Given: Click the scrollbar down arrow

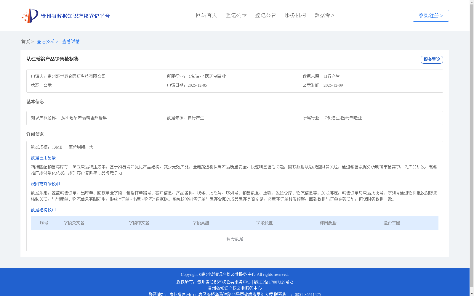Looking at the screenshot, I should [472, 294].
